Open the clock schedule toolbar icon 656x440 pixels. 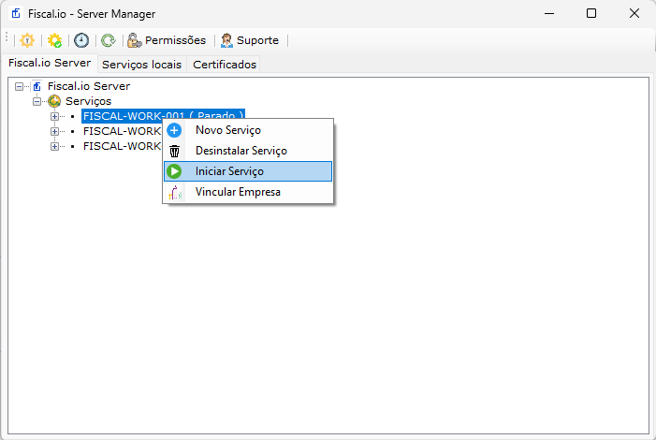click(81, 40)
